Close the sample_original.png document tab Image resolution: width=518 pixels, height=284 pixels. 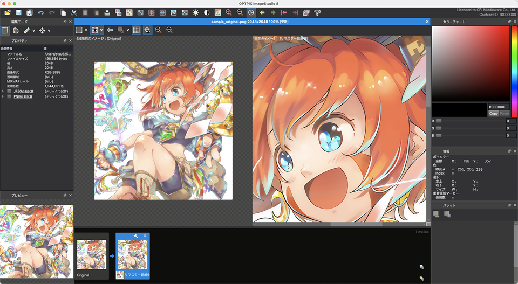pyautogui.click(x=427, y=22)
